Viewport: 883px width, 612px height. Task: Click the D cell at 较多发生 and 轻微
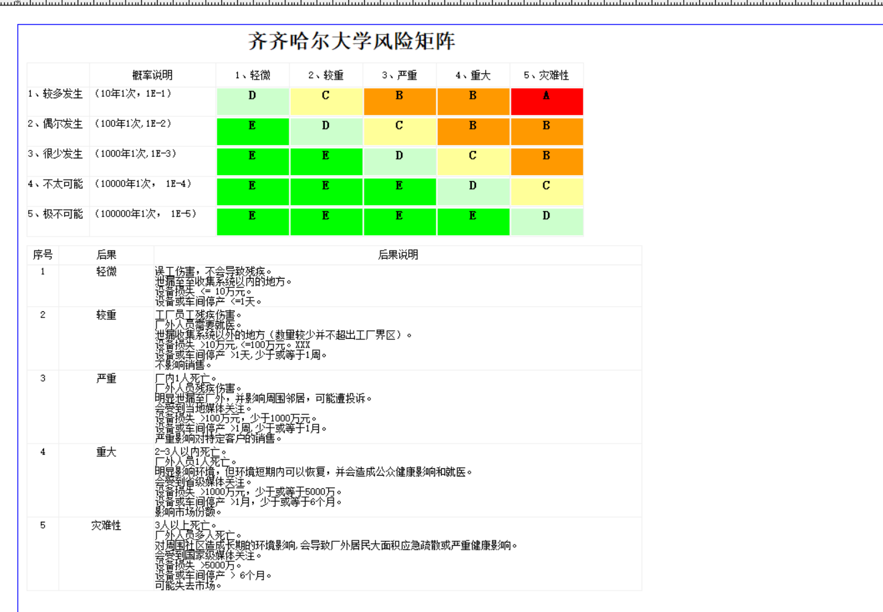tap(253, 102)
